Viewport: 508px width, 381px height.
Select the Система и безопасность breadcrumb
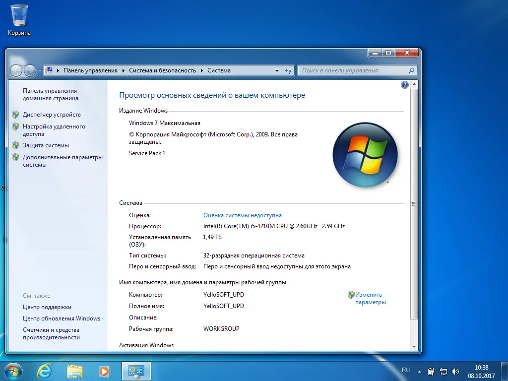coord(162,70)
